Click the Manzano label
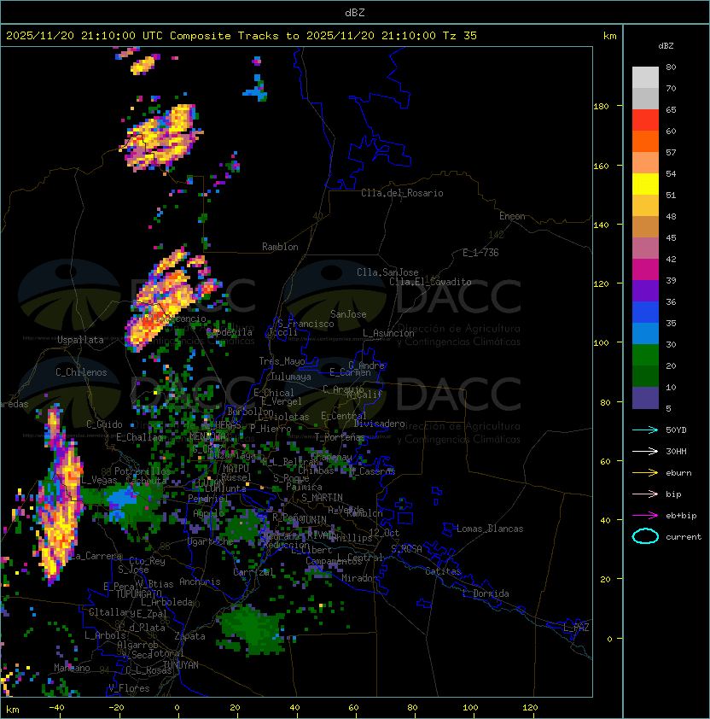This screenshot has height=719, width=710. click(x=72, y=668)
